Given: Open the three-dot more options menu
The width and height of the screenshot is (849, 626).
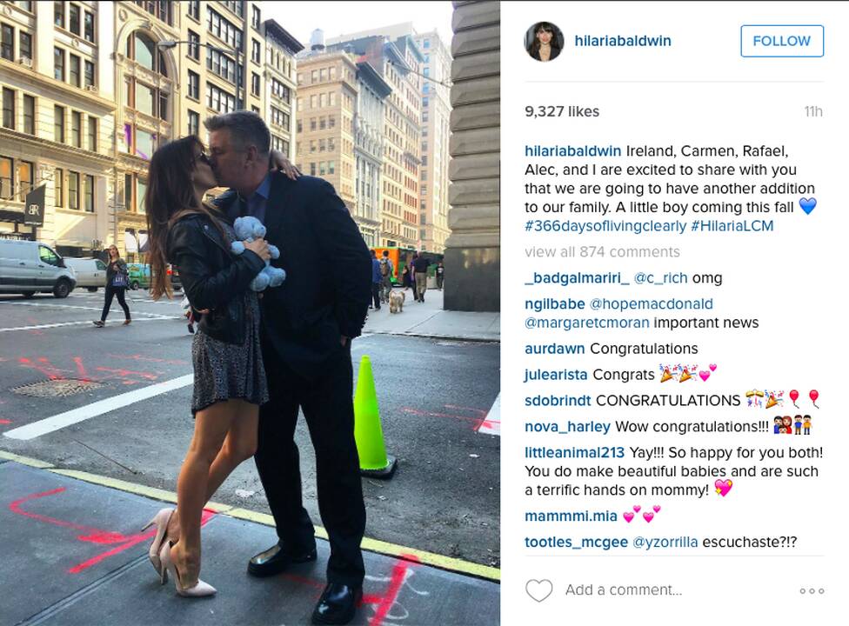Looking at the screenshot, I should pos(812,591).
